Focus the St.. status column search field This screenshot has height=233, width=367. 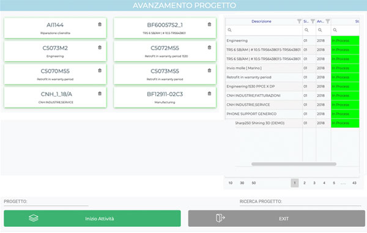[x=345, y=30]
